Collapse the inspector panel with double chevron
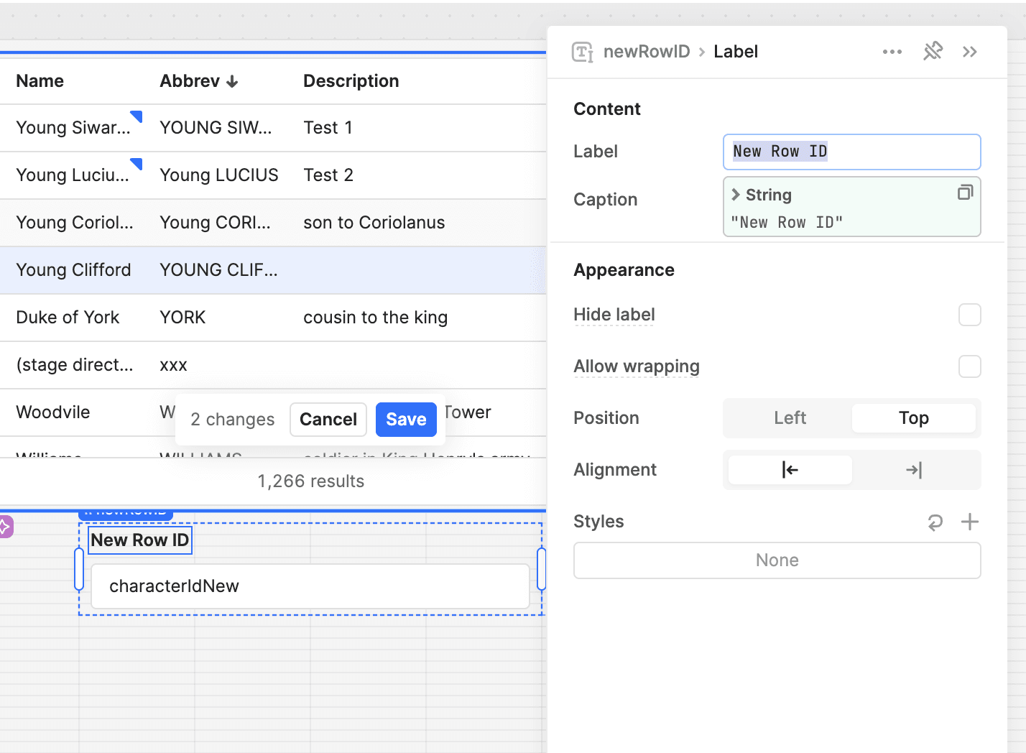The image size is (1026, 753). [x=970, y=52]
